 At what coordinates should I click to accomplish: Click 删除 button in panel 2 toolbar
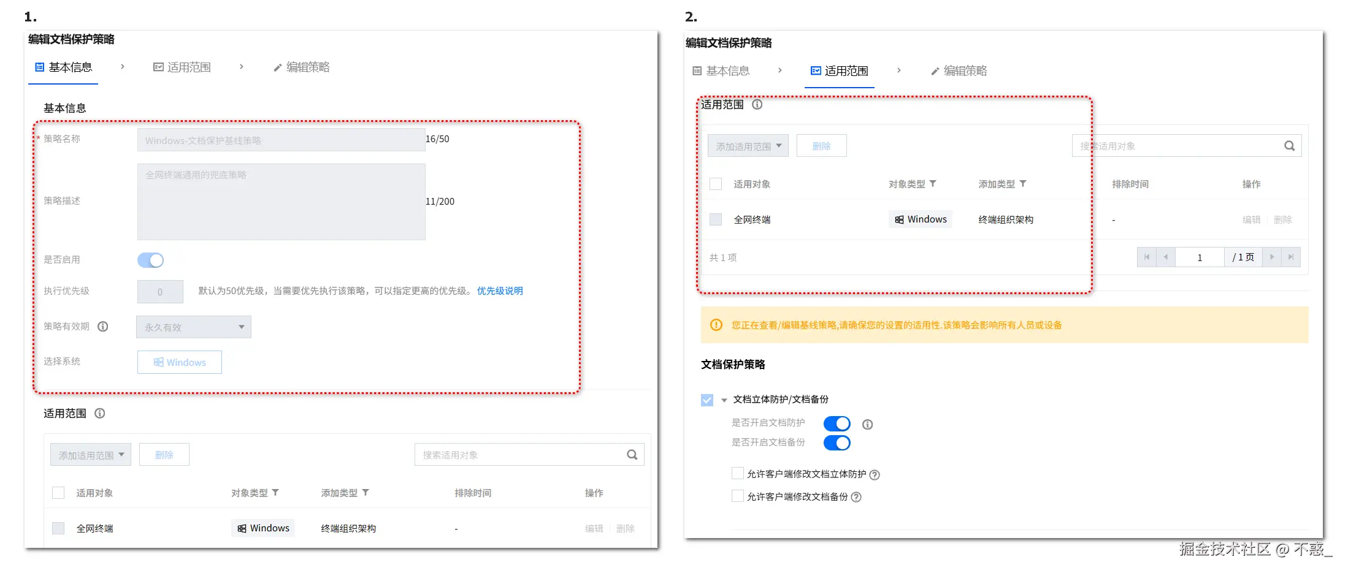tap(822, 146)
